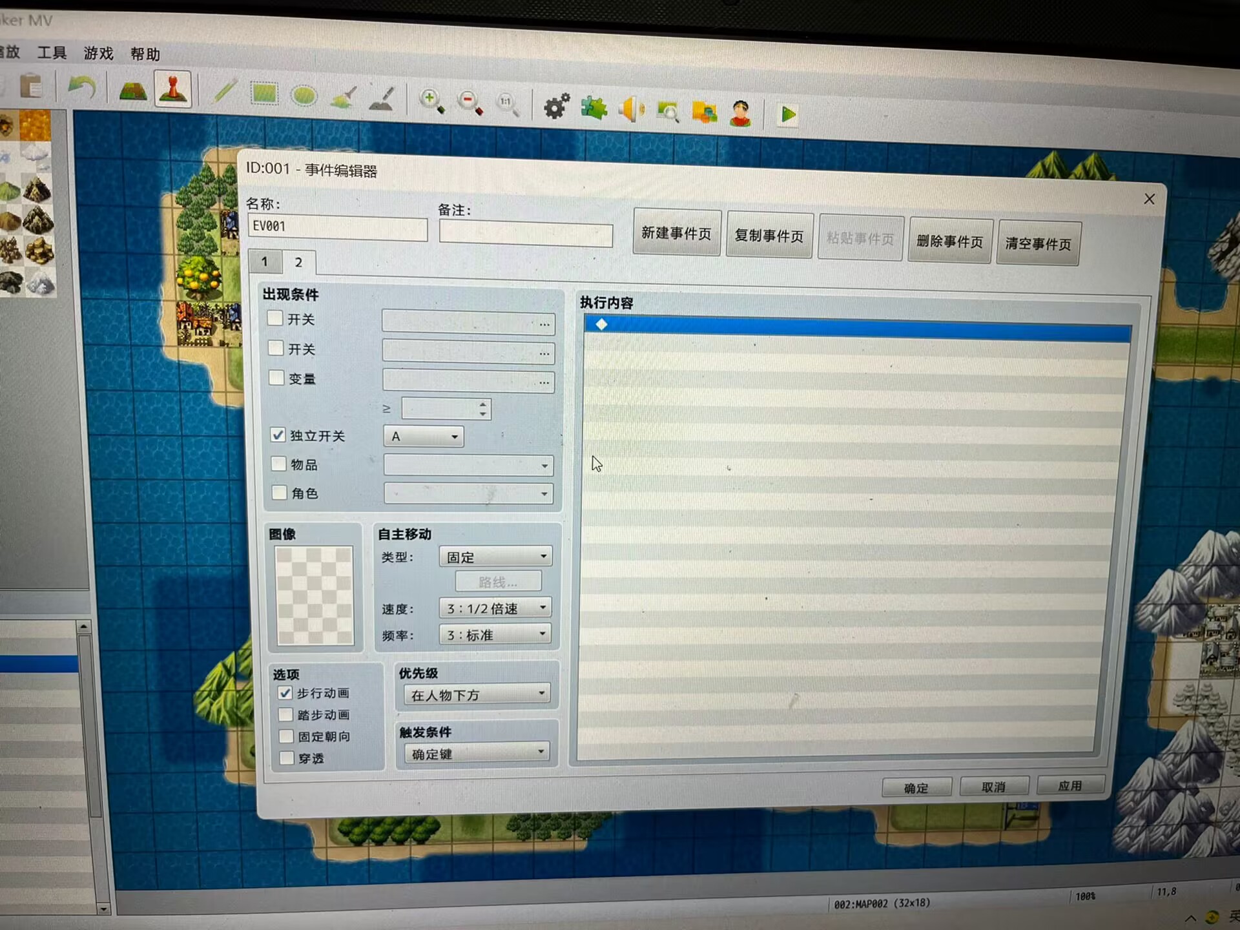Enable the 物品 condition checkbox
This screenshot has height=930, width=1240.
tap(278, 463)
